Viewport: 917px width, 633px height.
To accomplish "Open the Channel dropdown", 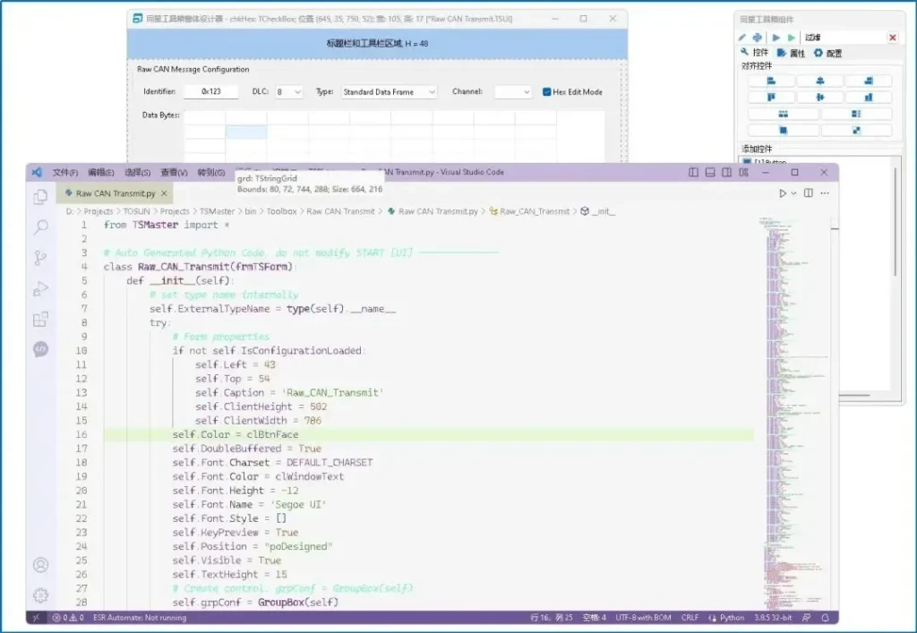I will [512, 92].
